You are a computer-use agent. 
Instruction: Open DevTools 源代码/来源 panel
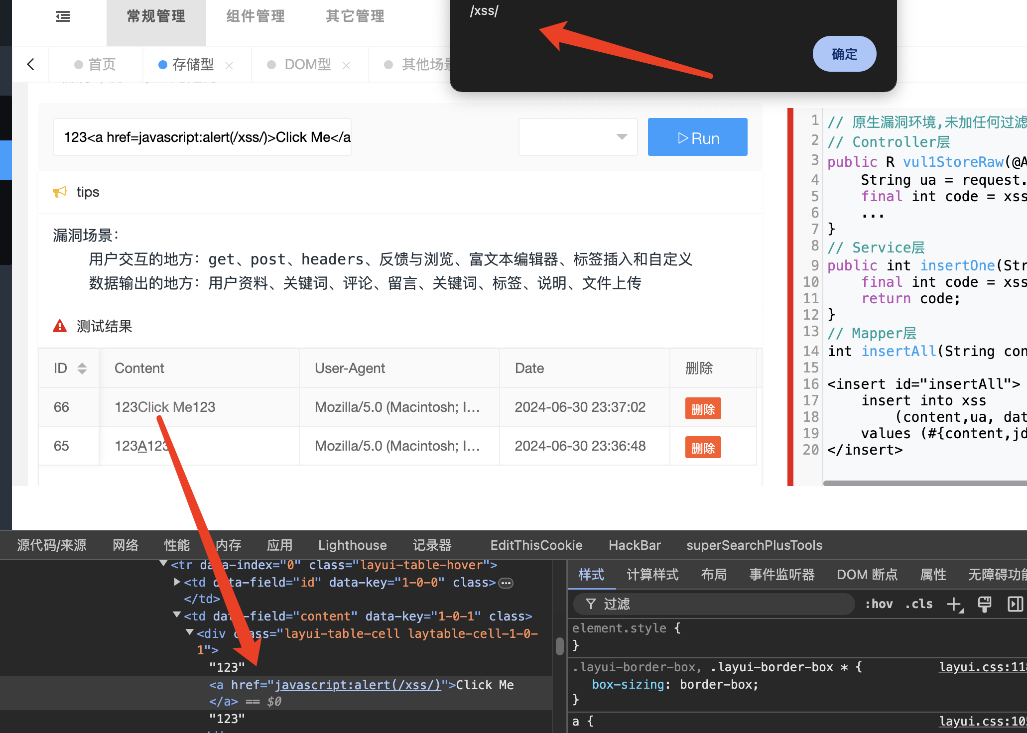(52, 545)
